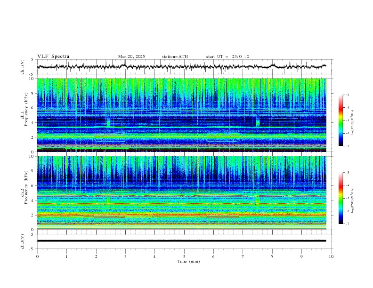Click the "-7" label on ch.1 colorbar
The height and width of the screenshot is (288, 373).
[348, 146]
